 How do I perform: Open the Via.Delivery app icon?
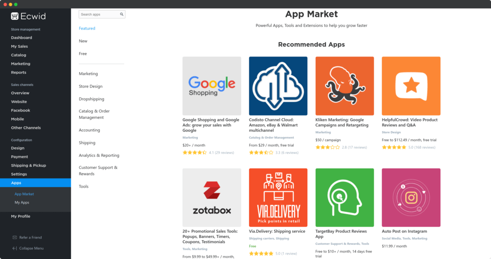pyautogui.click(x=278, y=198)
